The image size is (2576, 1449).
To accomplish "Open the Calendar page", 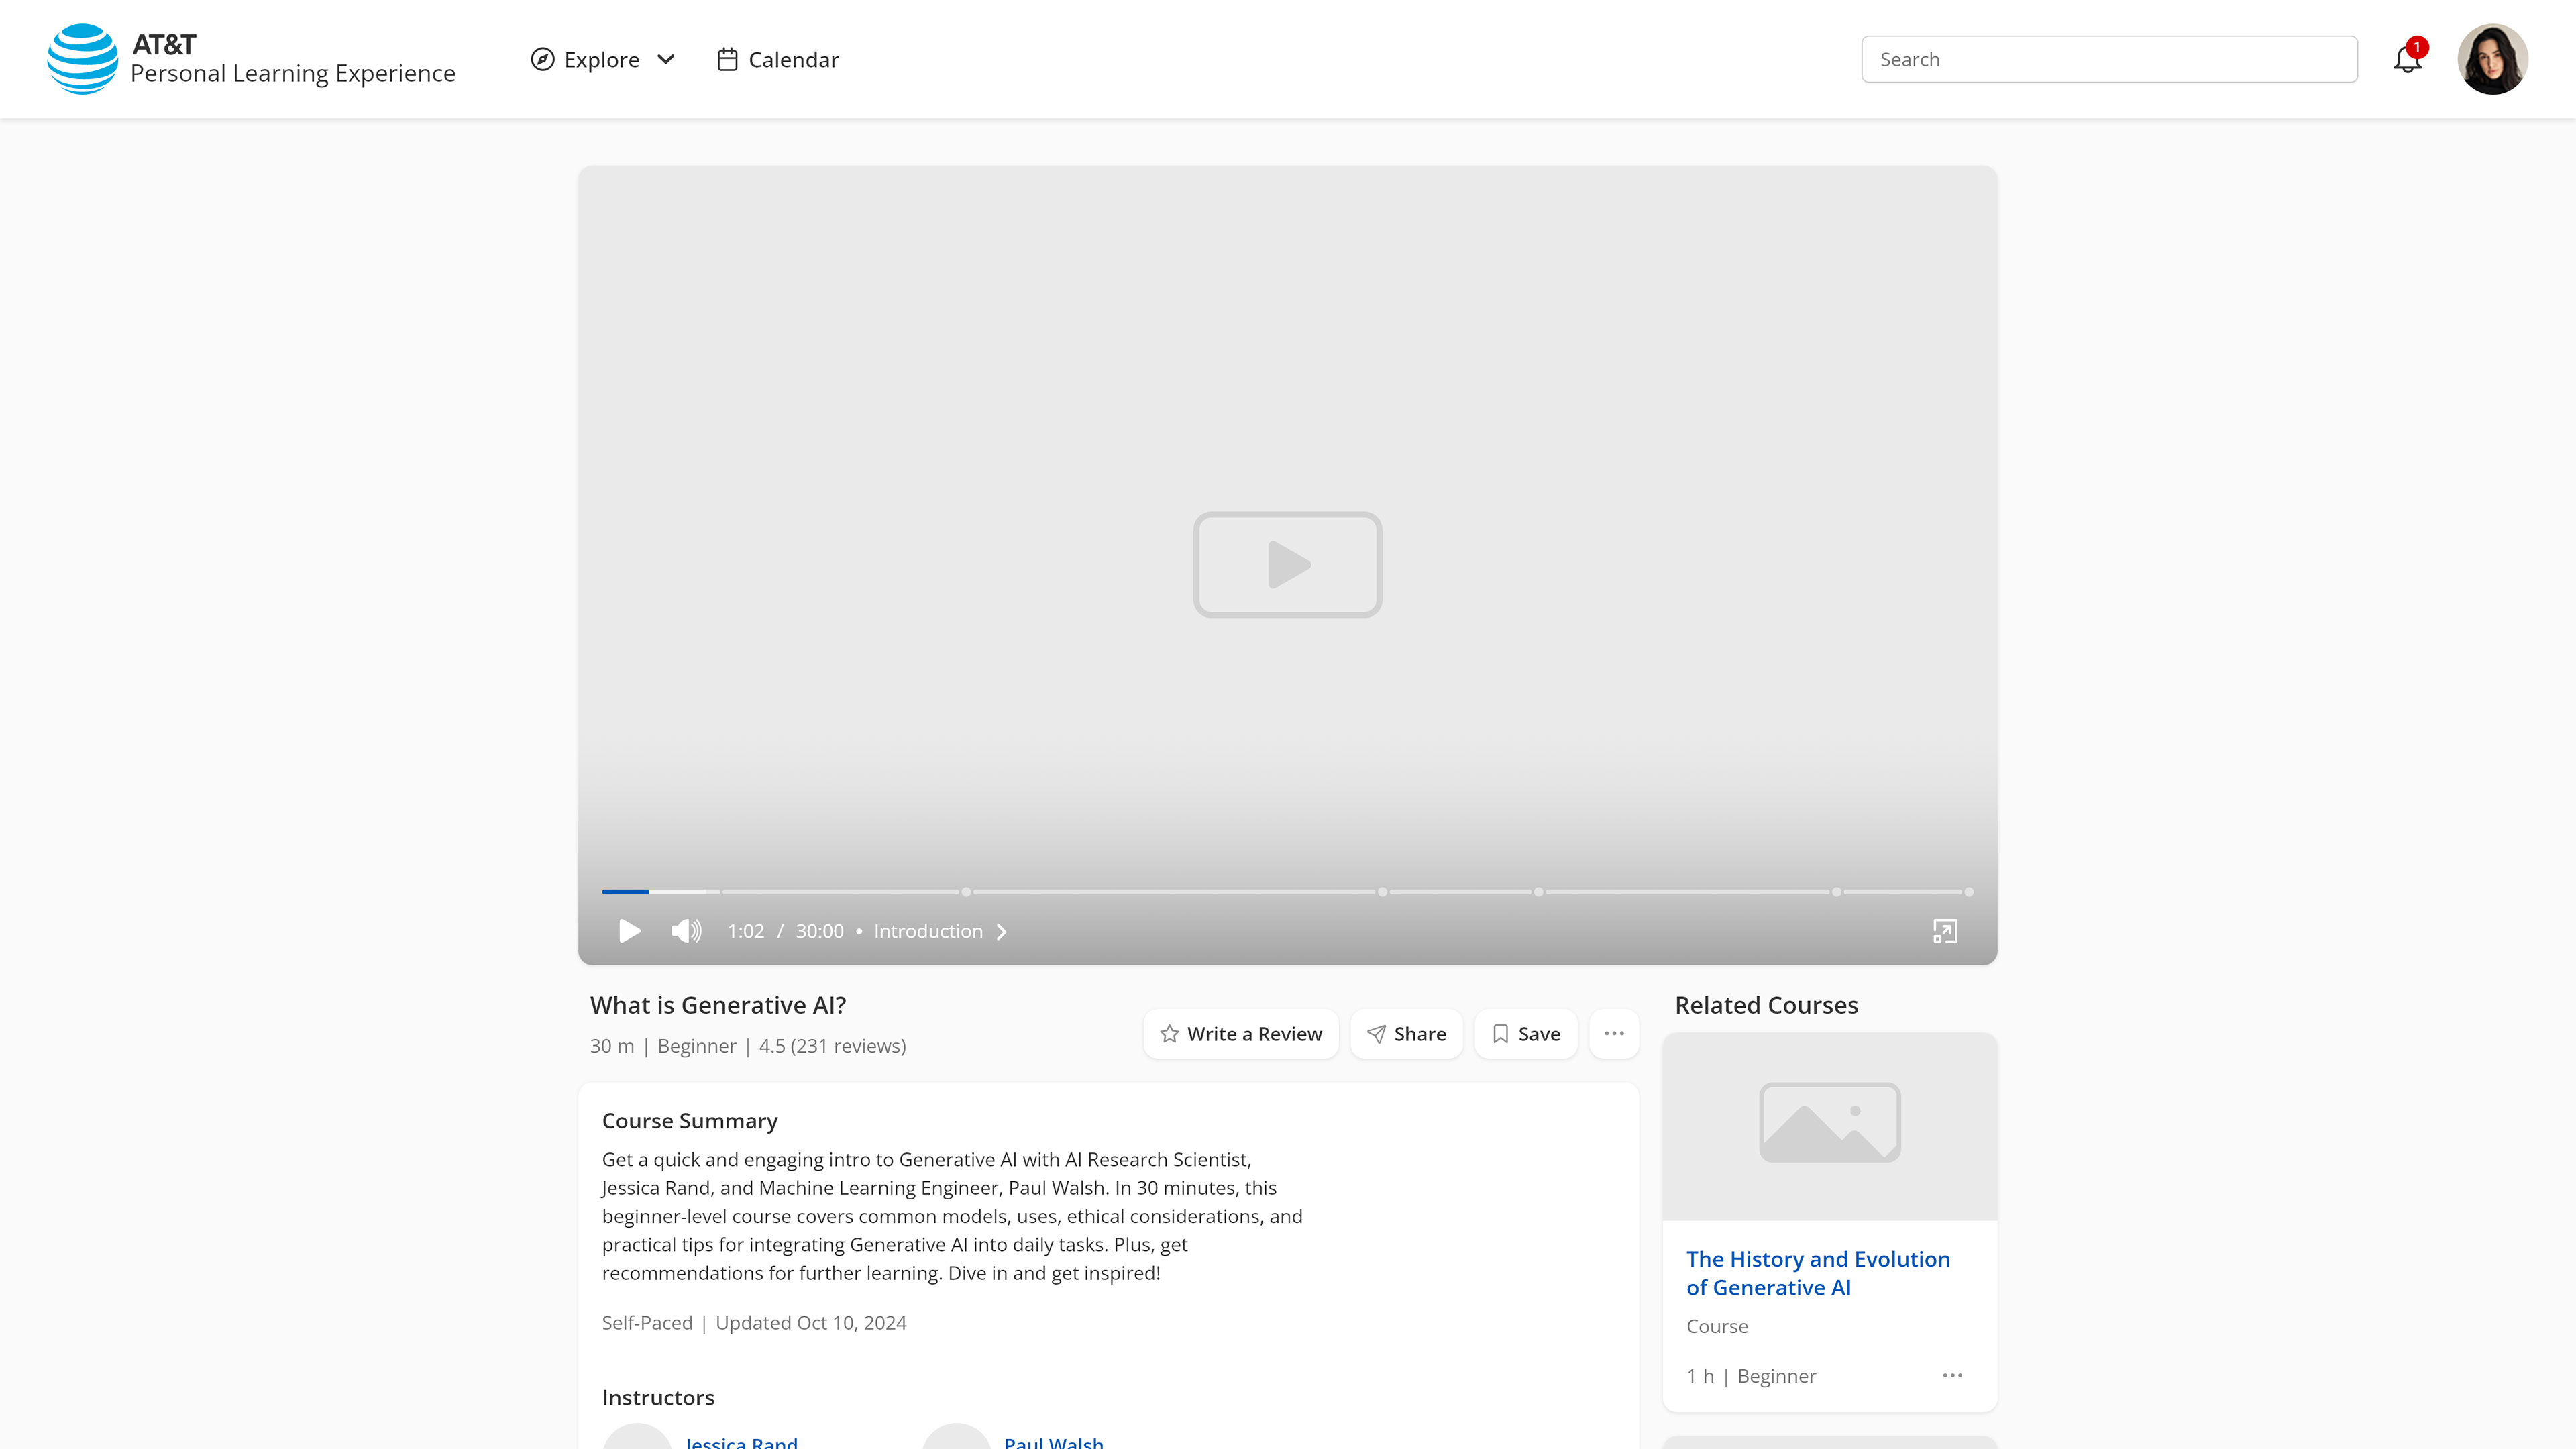I will point(778,60).
